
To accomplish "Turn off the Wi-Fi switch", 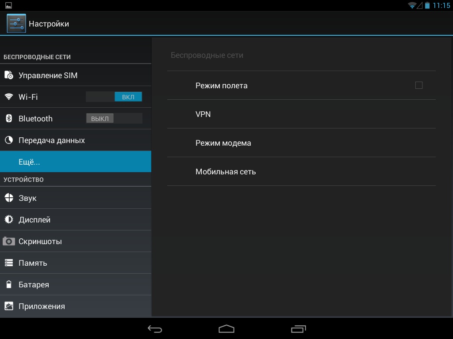I will point(114,97).
